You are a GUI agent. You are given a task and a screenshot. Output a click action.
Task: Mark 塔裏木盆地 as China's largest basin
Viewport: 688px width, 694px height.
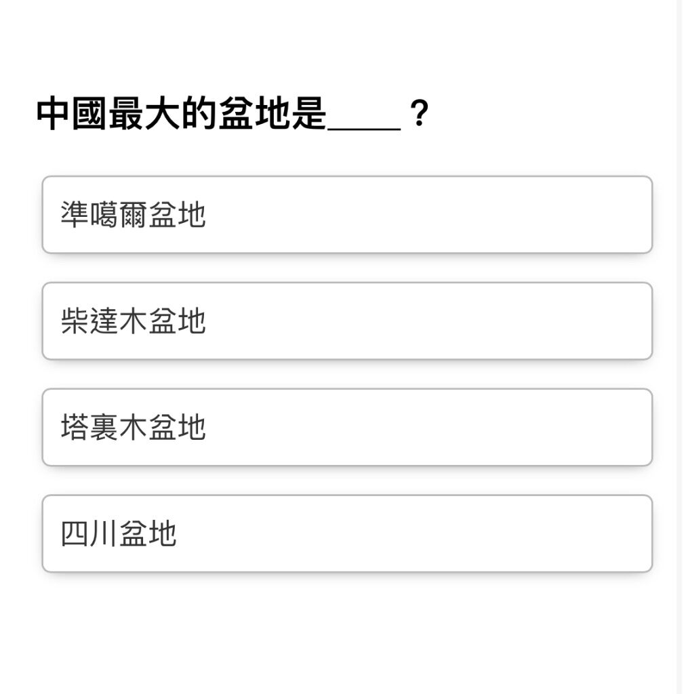pos(347,427)
